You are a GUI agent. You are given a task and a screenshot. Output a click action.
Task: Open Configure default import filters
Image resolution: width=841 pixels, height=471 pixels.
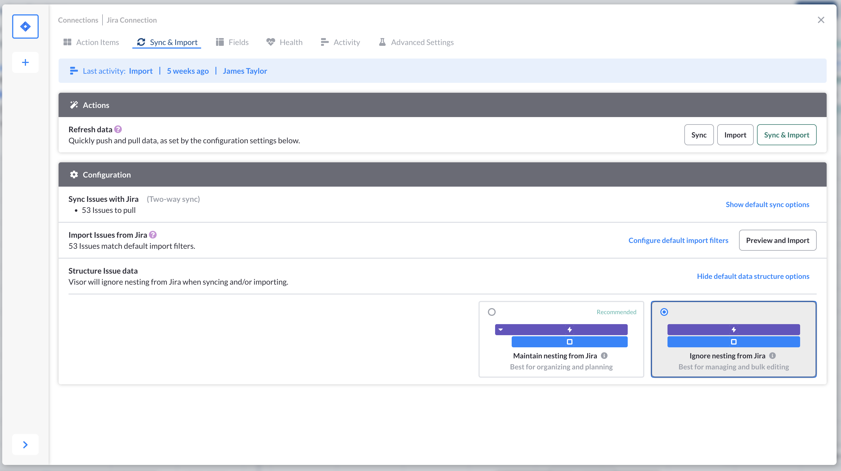pyautogui.click(x=678, y=240)
